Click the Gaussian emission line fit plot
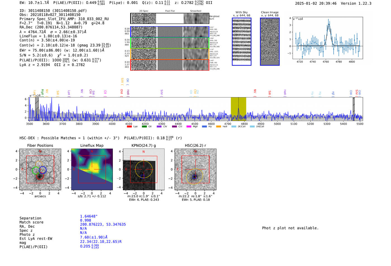391x266 pixels. pos(328,38)
